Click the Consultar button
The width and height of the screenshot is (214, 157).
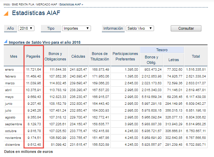click(x=186, y=28)
